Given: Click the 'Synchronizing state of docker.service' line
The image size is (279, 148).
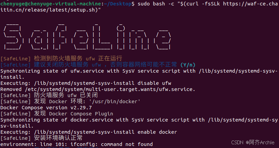Looking at the screenshot, I should (x=139, y=123).
